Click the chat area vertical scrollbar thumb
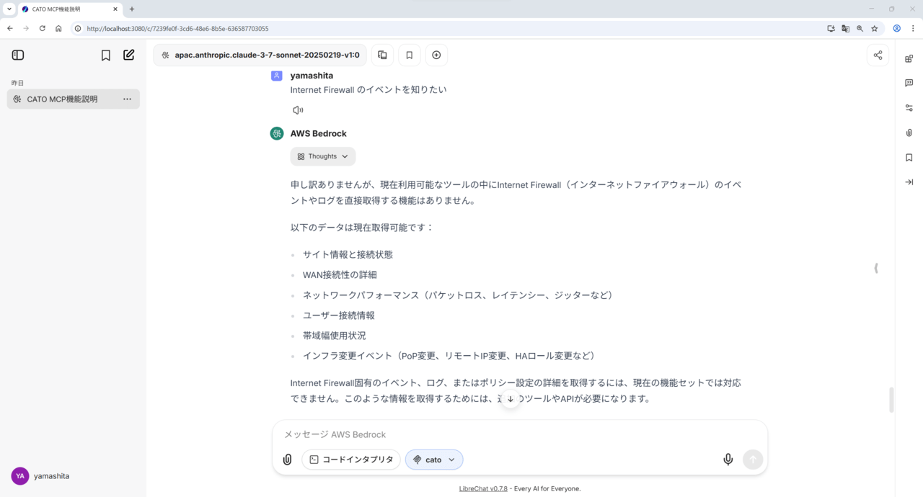The height and width of the screenshot is (497, 923). click(891, 400)
